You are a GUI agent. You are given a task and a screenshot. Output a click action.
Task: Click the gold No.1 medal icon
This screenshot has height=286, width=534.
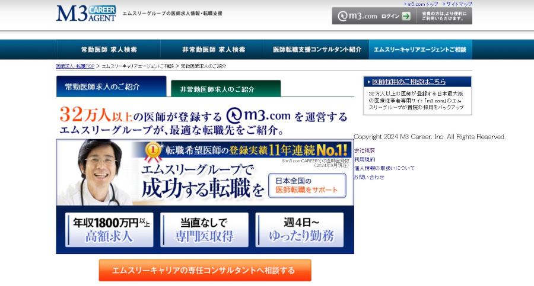click(153, 151)
